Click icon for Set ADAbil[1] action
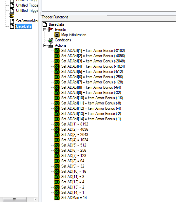This screenshot has width=176, height=202. point(57,51)
